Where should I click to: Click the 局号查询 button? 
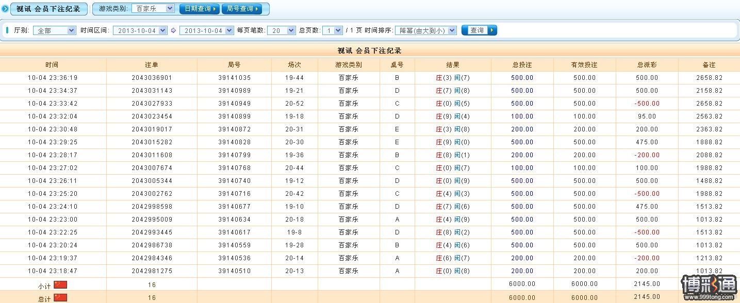pos(242,9)
